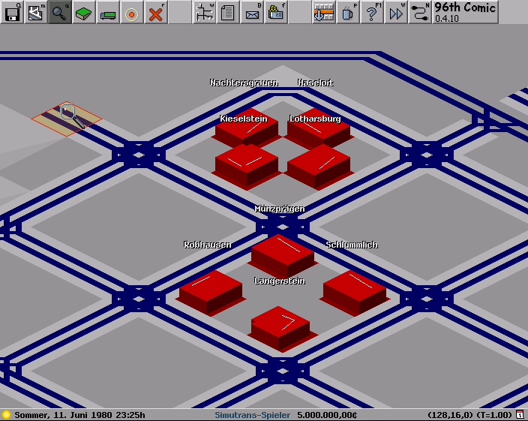Click the network connection icon
The width and height of the screenshot is (528, 421).
coord(420,12)
